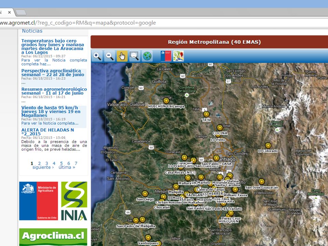The height and width of the screenshot is (246, 328).
Task: Click the browser address bar URL
Action: point(78,23)
